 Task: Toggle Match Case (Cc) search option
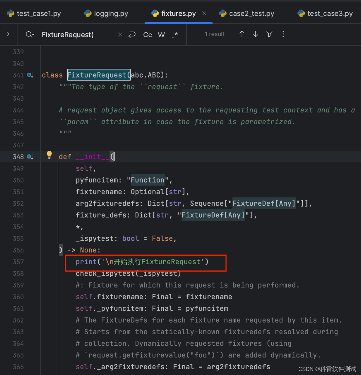pyautogui.click(x=147, y=35)
